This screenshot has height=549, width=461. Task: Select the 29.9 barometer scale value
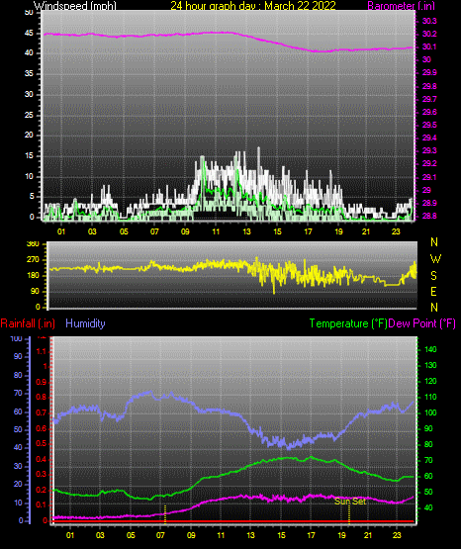click(429, 72)
